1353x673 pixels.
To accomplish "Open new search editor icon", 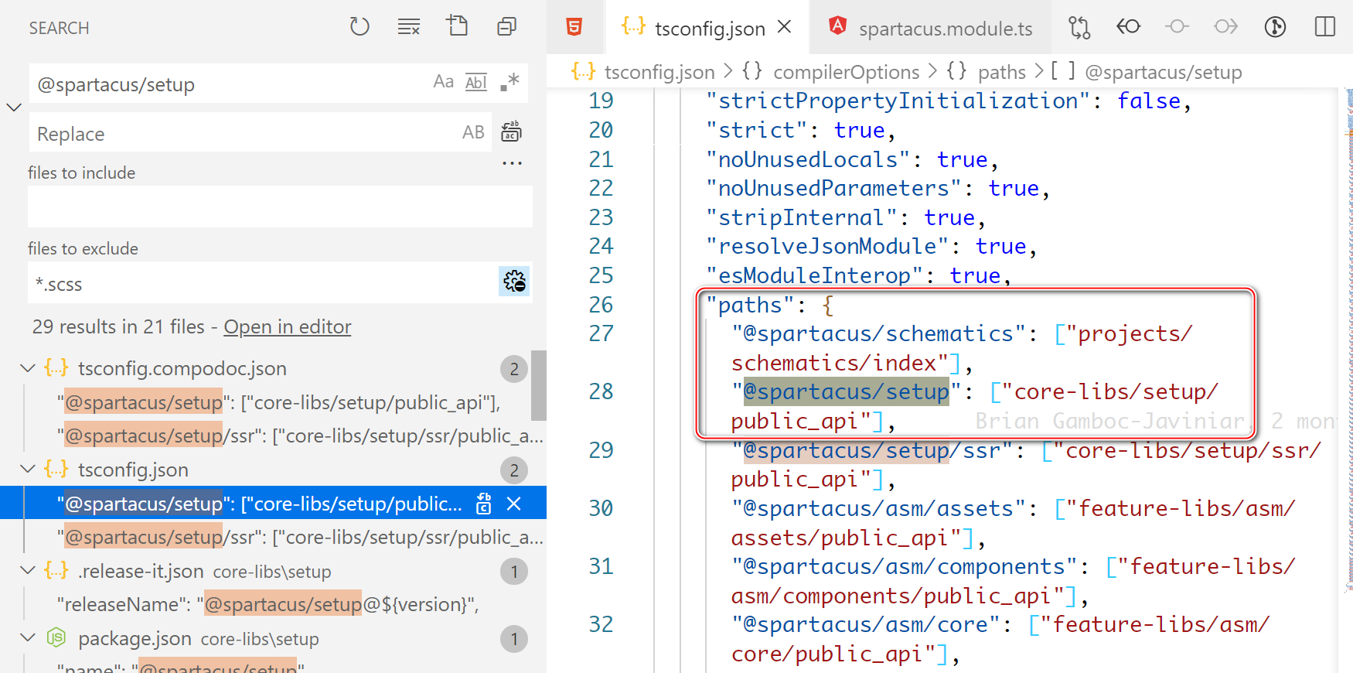I will pyautogui.click(x=458, y=26).
